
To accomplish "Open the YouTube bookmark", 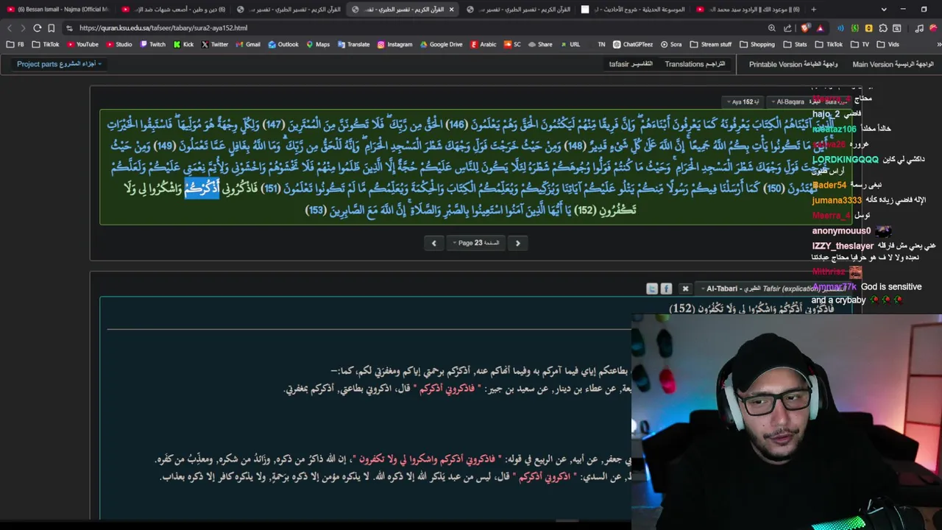I will 82,44.
